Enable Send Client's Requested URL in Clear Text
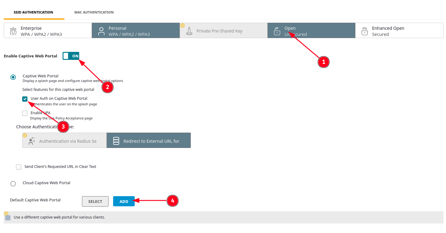 [19, 167]
